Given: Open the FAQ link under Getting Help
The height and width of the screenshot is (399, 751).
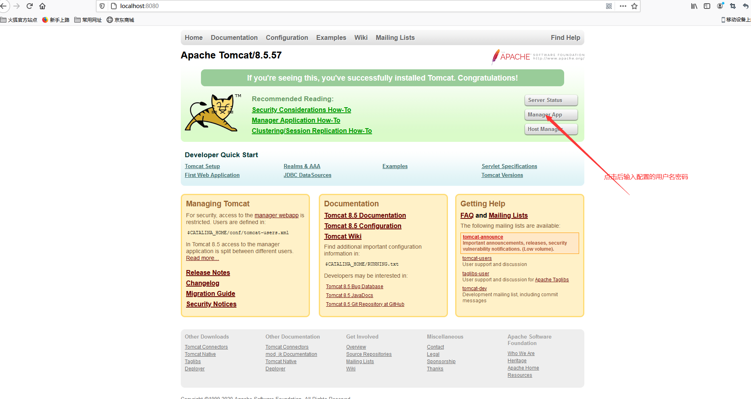Looking at the screenshot, I should [467, 215].
